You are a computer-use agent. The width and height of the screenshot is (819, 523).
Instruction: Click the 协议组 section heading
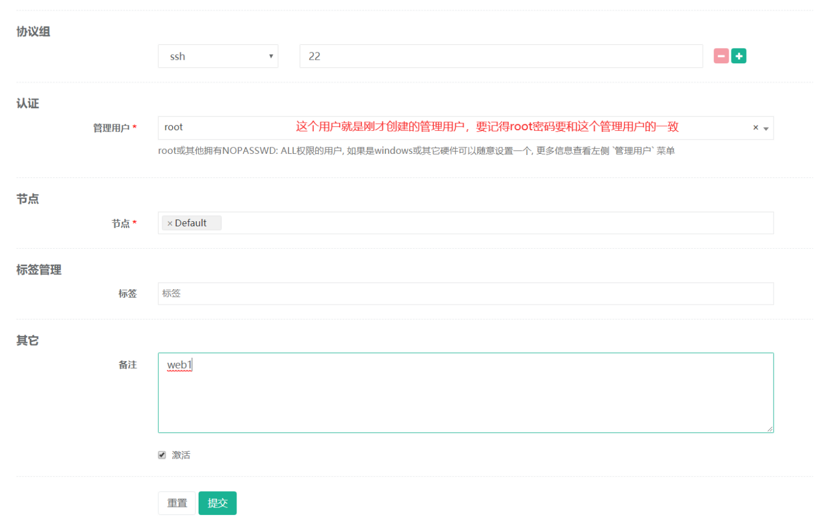tap(33, 32)
